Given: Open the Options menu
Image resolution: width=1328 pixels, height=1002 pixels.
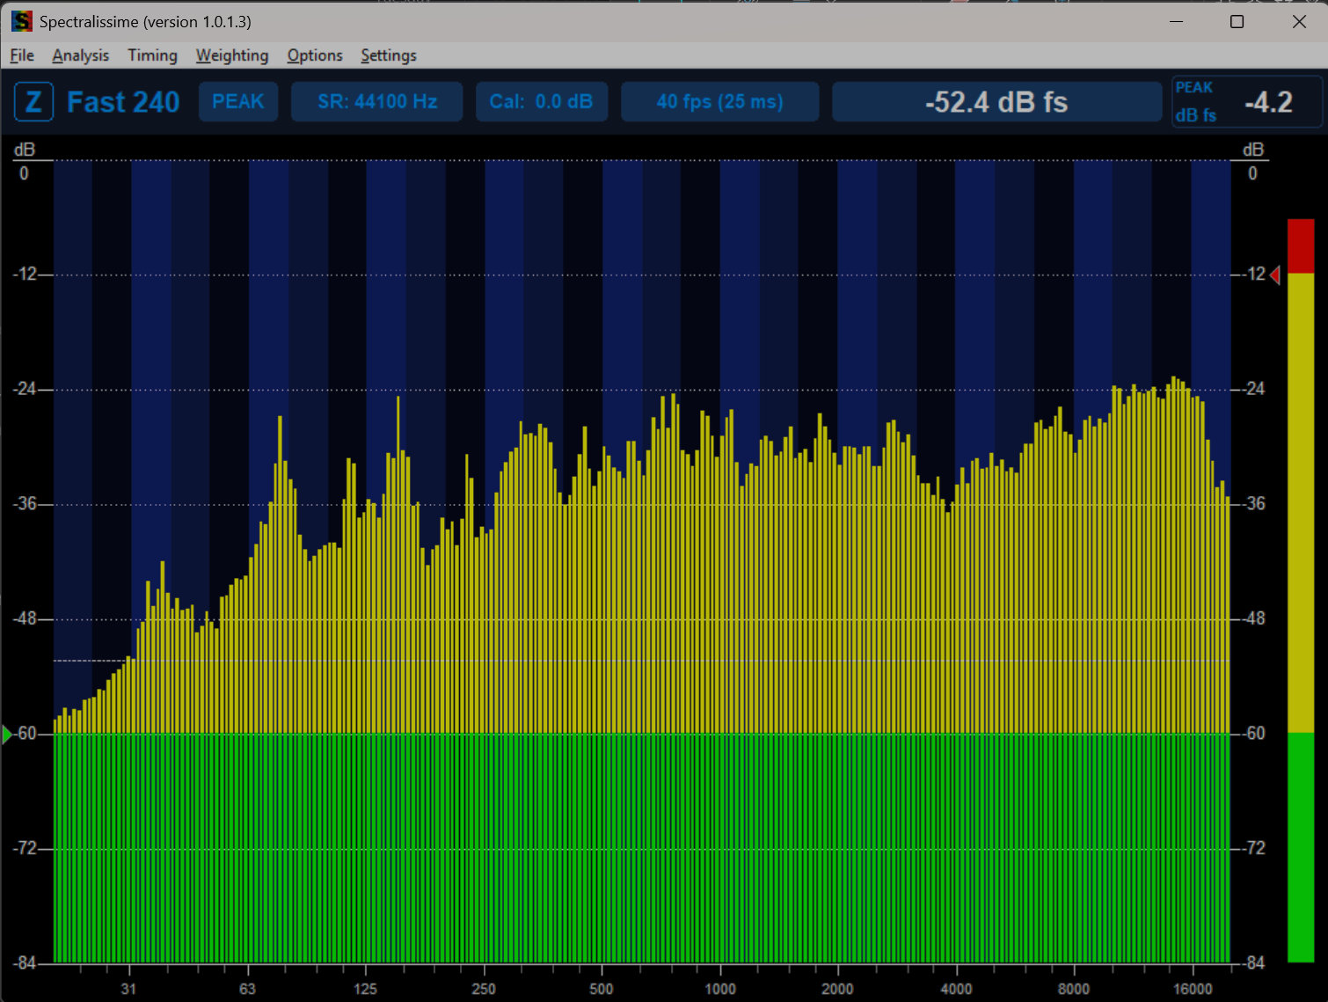Looking at the screenshot, I should 314,55.
